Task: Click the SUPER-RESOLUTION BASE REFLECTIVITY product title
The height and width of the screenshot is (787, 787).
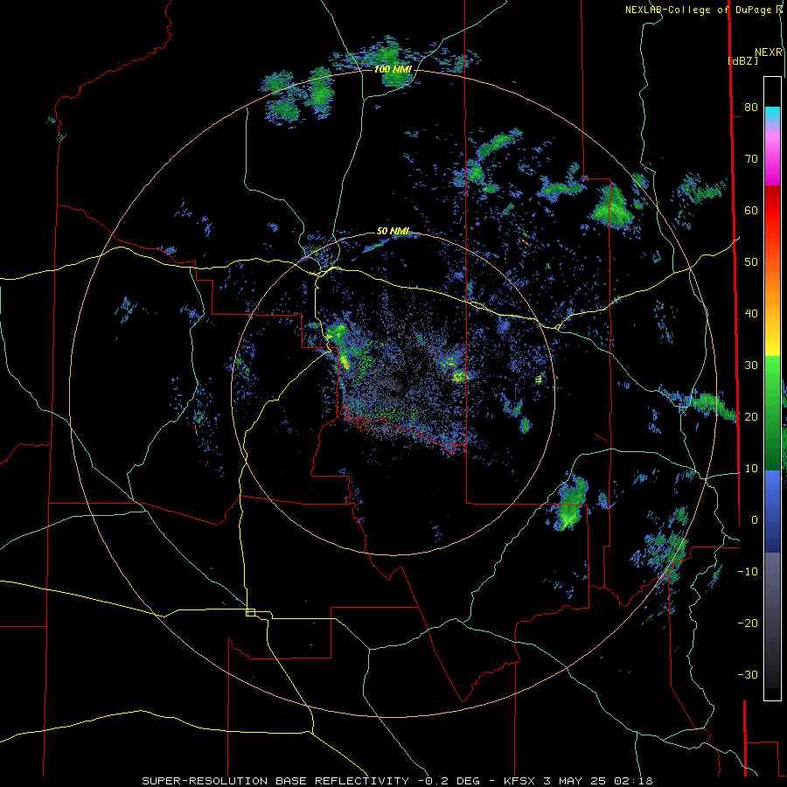Action: [275, 781]
